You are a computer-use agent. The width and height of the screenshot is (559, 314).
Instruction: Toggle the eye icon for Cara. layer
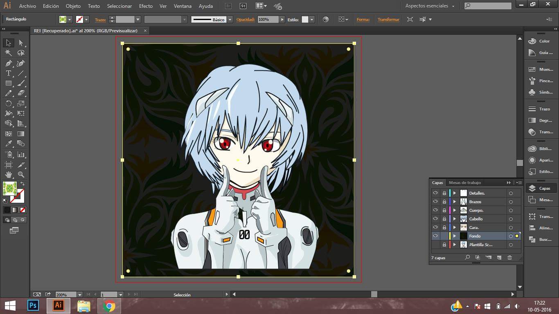pos(435,227)
